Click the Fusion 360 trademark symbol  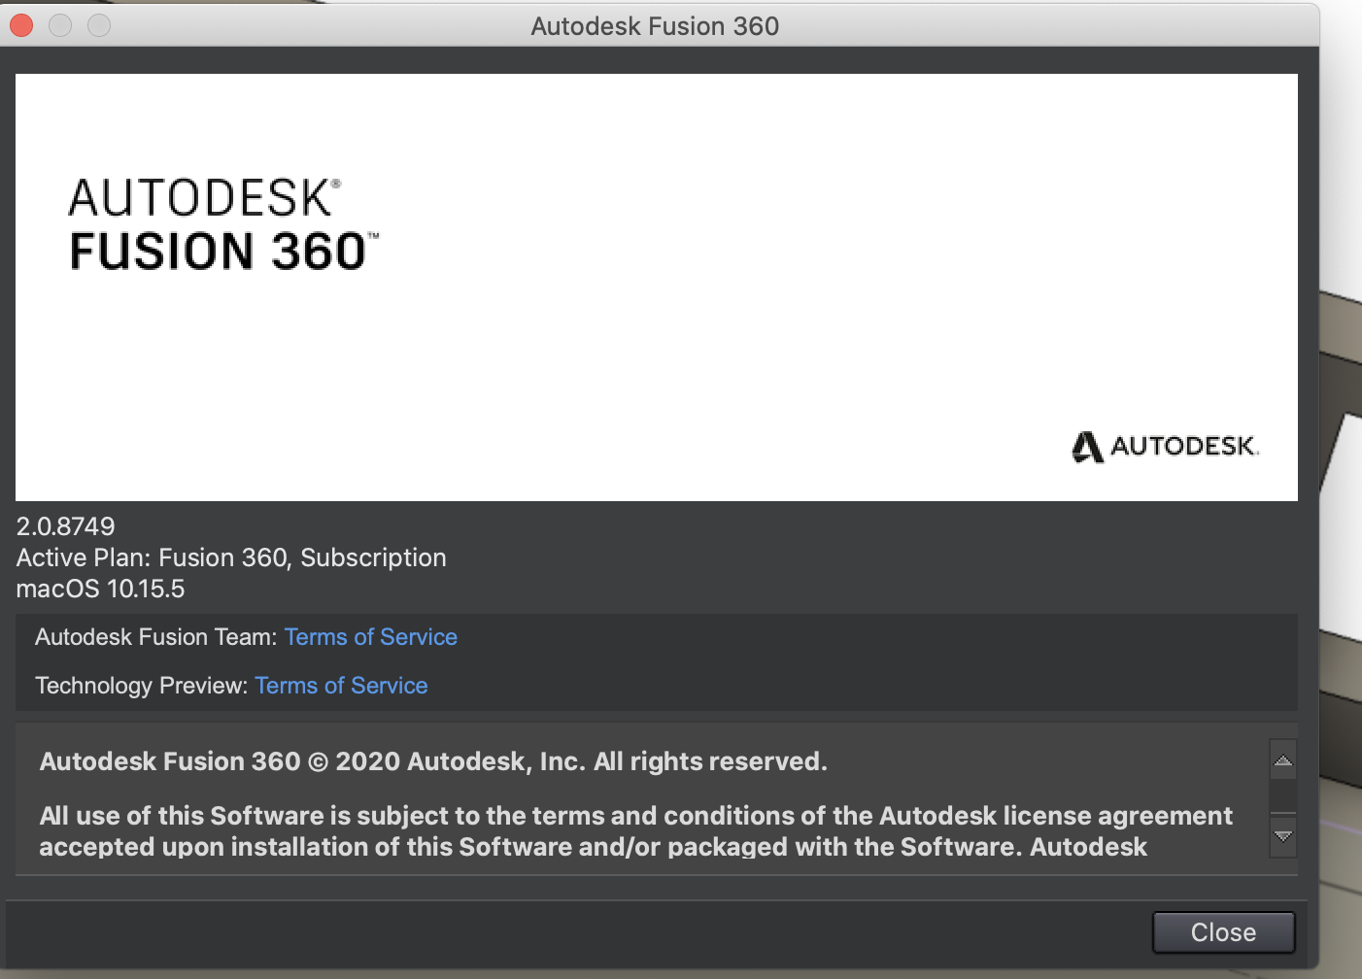[376, 235]
